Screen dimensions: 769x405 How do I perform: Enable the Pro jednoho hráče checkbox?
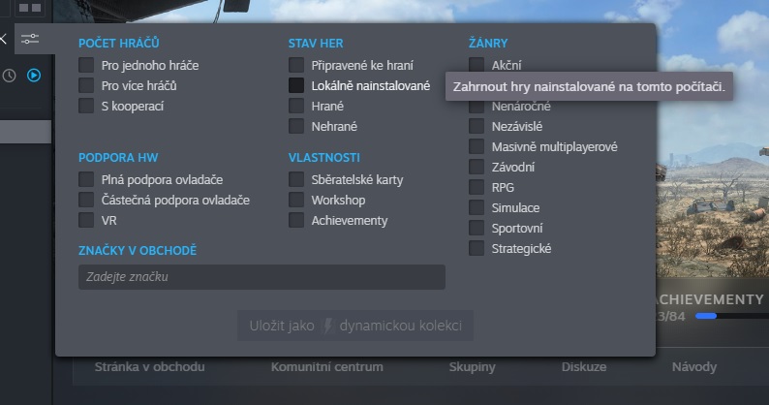(87, 66)
